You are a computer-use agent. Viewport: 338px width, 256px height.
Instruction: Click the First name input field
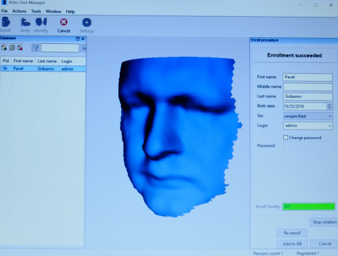pos(308,77)
